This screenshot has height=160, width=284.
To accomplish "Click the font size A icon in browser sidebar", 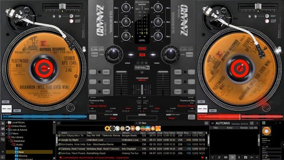I will [3, 157].
